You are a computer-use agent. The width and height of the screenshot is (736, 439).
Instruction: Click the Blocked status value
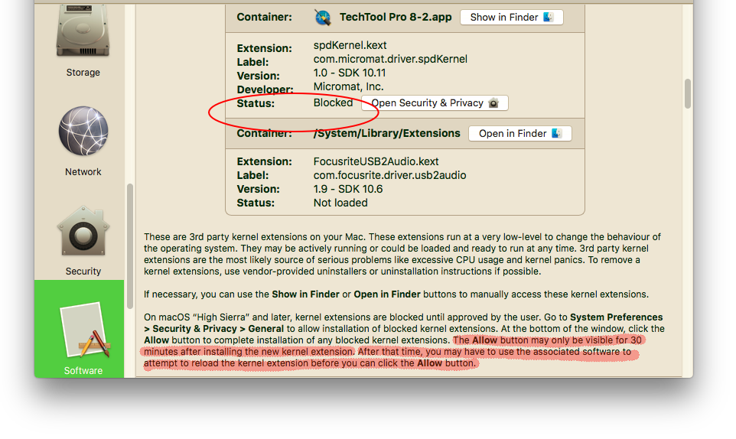(x=333, y=102)
